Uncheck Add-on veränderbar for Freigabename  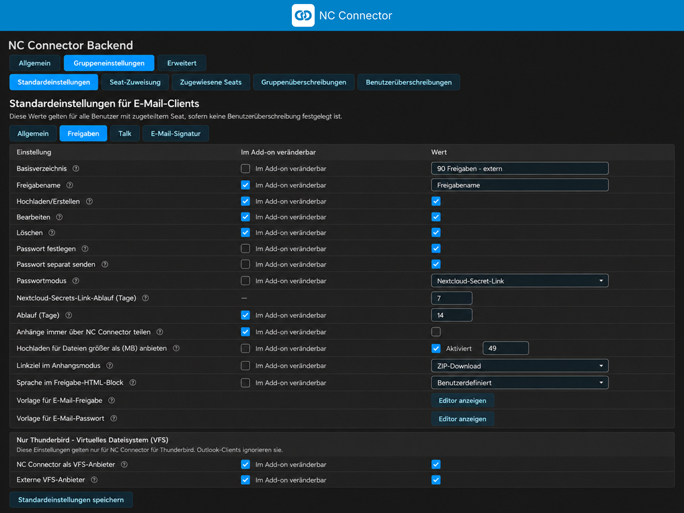coord(246,185)
